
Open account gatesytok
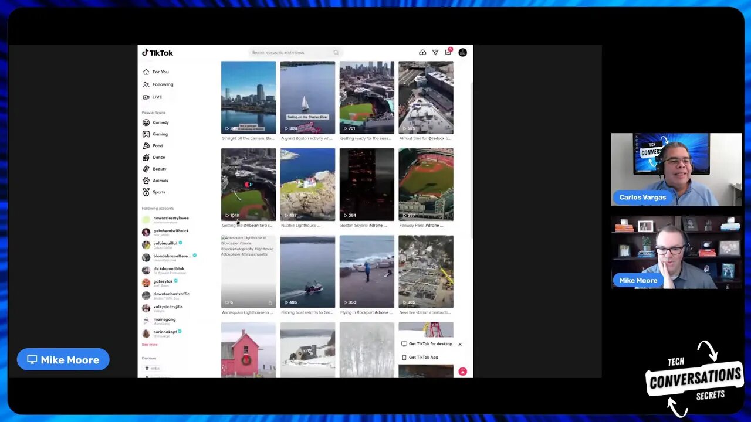(x=160, y=283)
